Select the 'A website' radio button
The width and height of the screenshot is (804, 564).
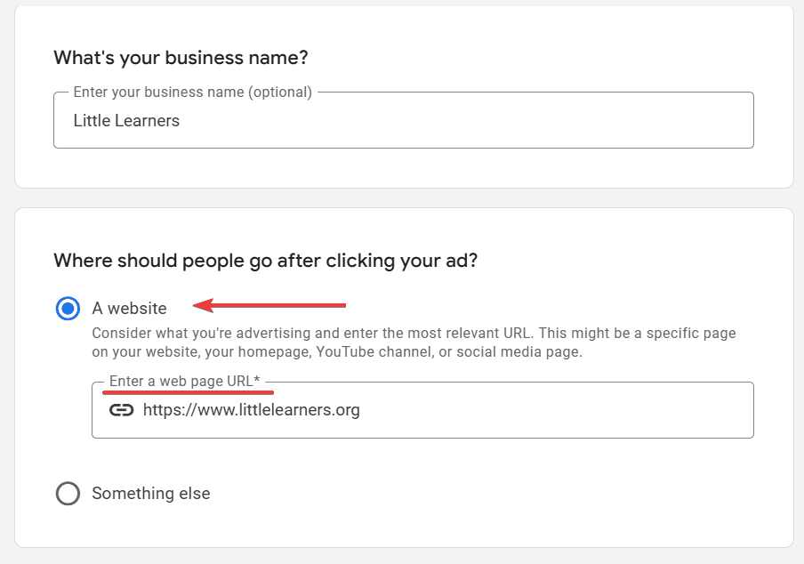pyautogui.click(x=68, y=309)
